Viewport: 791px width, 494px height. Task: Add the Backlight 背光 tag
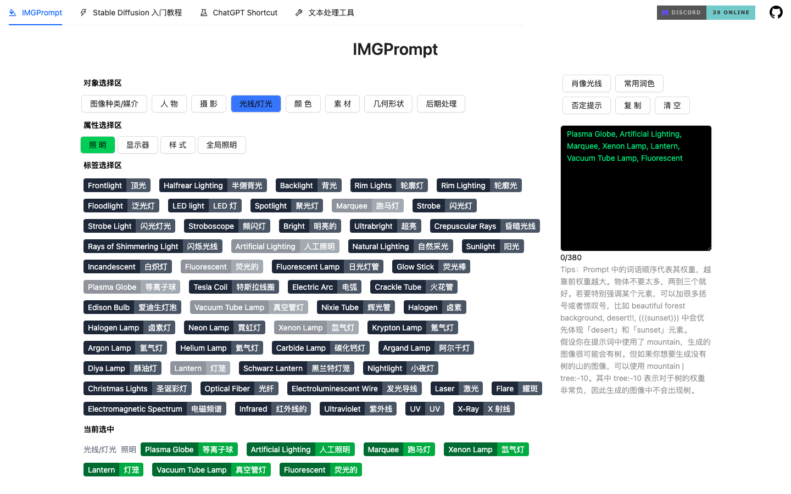click(x=309, y=186)
